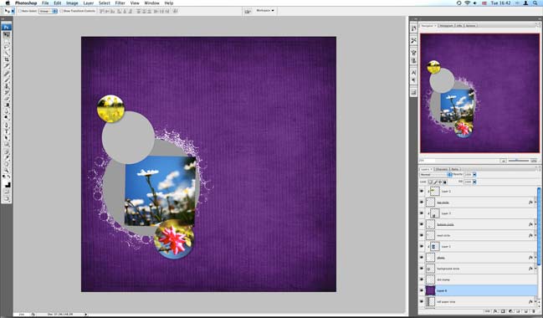Switch to the Channels tab
Screen dimensions: 543x318
[x=442, y=169]
